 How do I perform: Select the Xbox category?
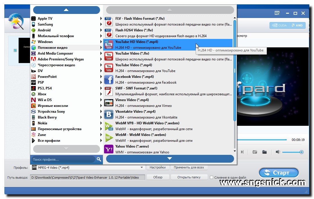click(66, 94)
